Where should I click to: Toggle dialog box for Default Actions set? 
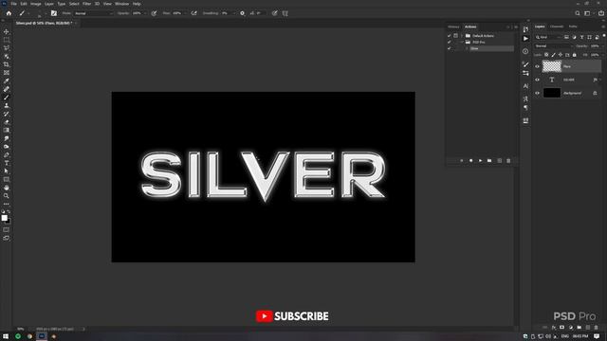coord(455,36)
